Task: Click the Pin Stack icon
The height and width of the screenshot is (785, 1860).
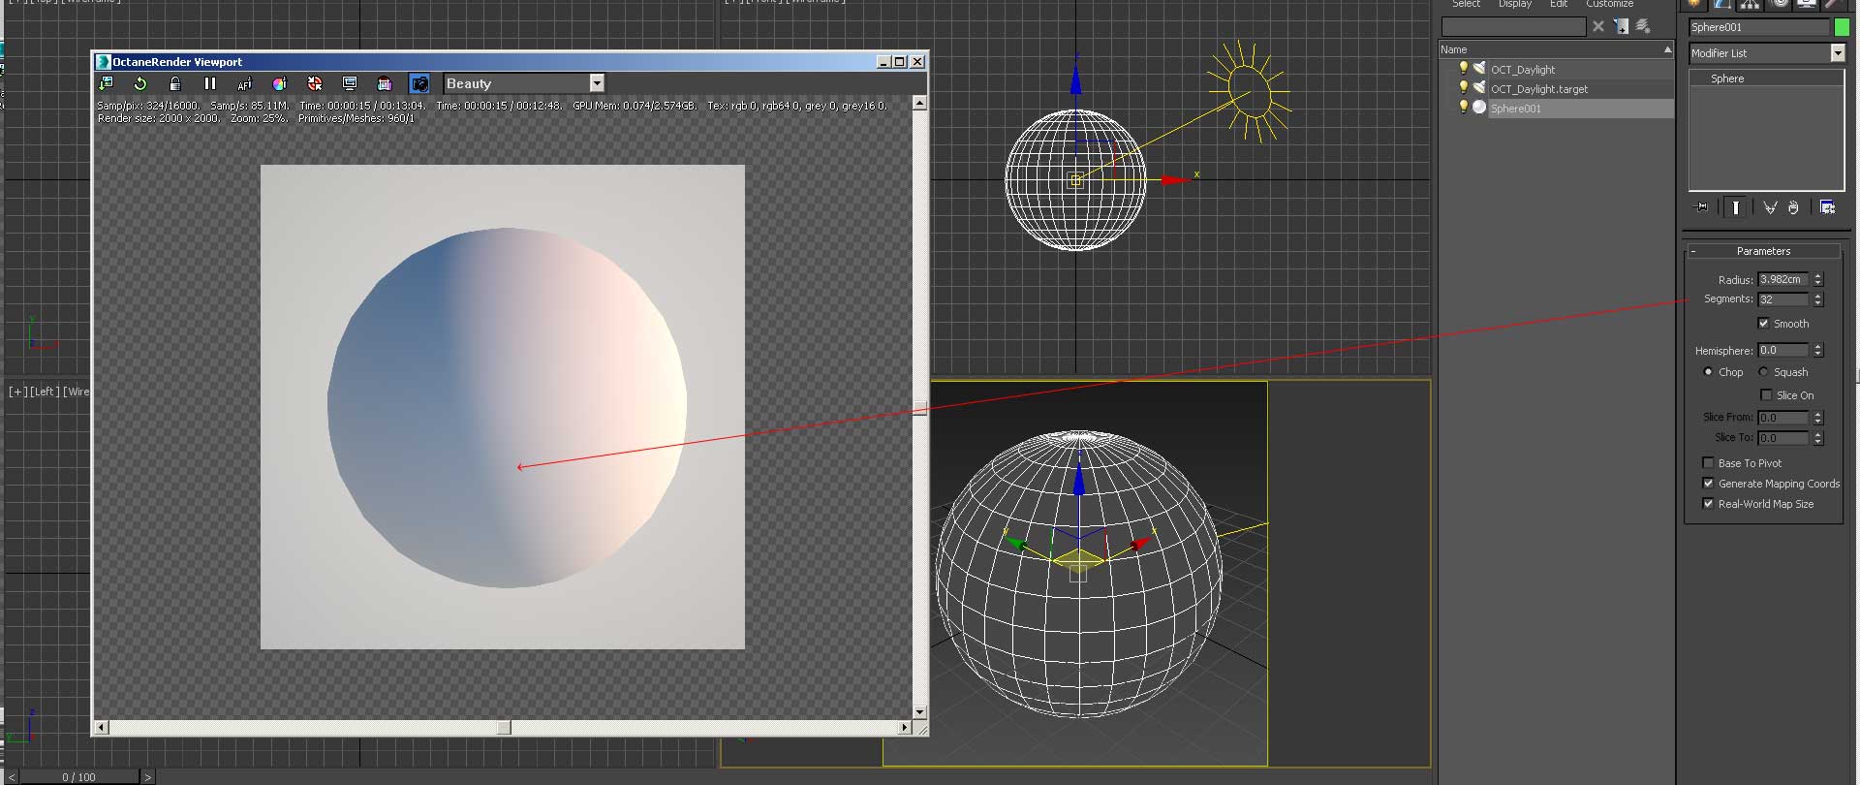Action: point(1701,207)
